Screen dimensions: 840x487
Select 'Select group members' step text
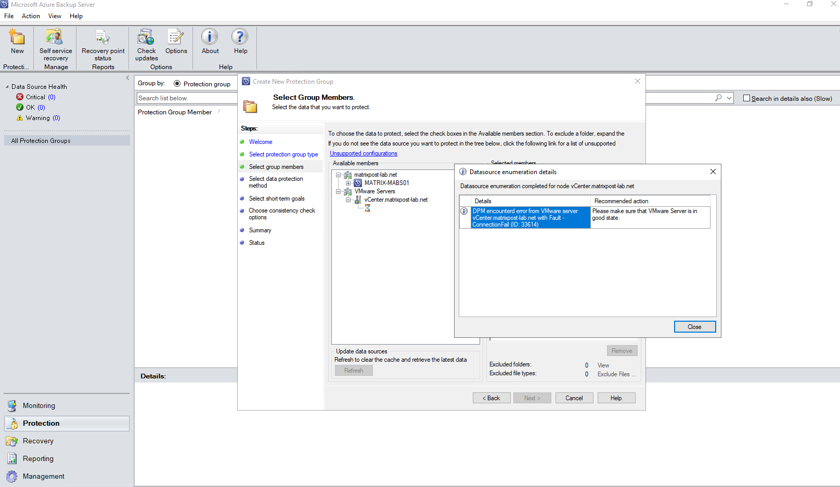tap(276, 167)
